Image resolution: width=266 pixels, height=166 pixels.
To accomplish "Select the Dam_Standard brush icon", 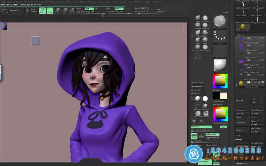I will [x=198, y=47].
